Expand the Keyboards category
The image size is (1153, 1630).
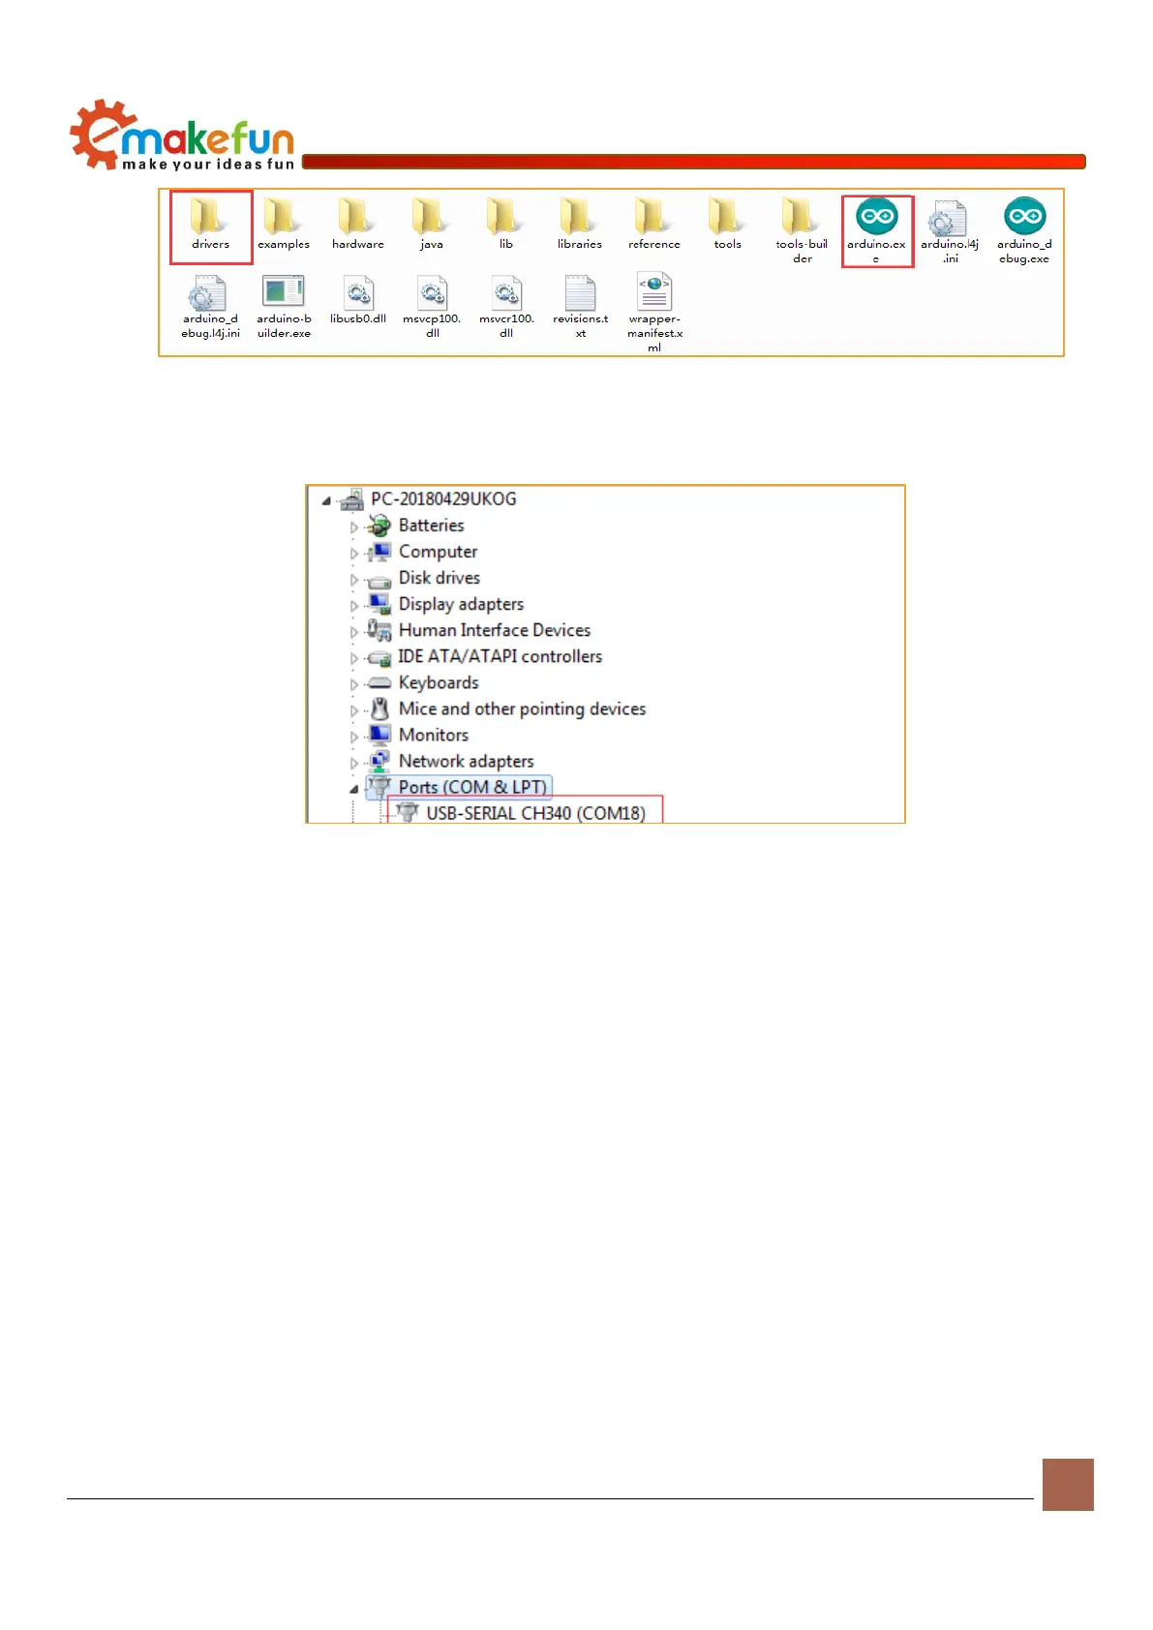[353, 684]
